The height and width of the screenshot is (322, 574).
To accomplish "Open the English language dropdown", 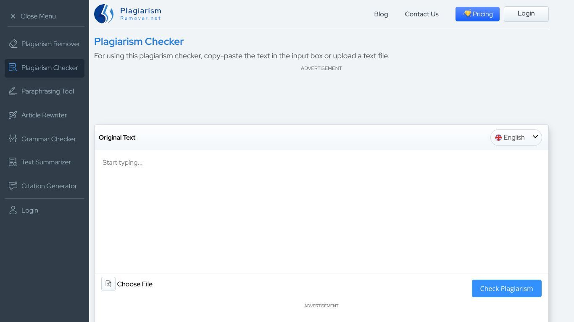I will coord(513,138).
